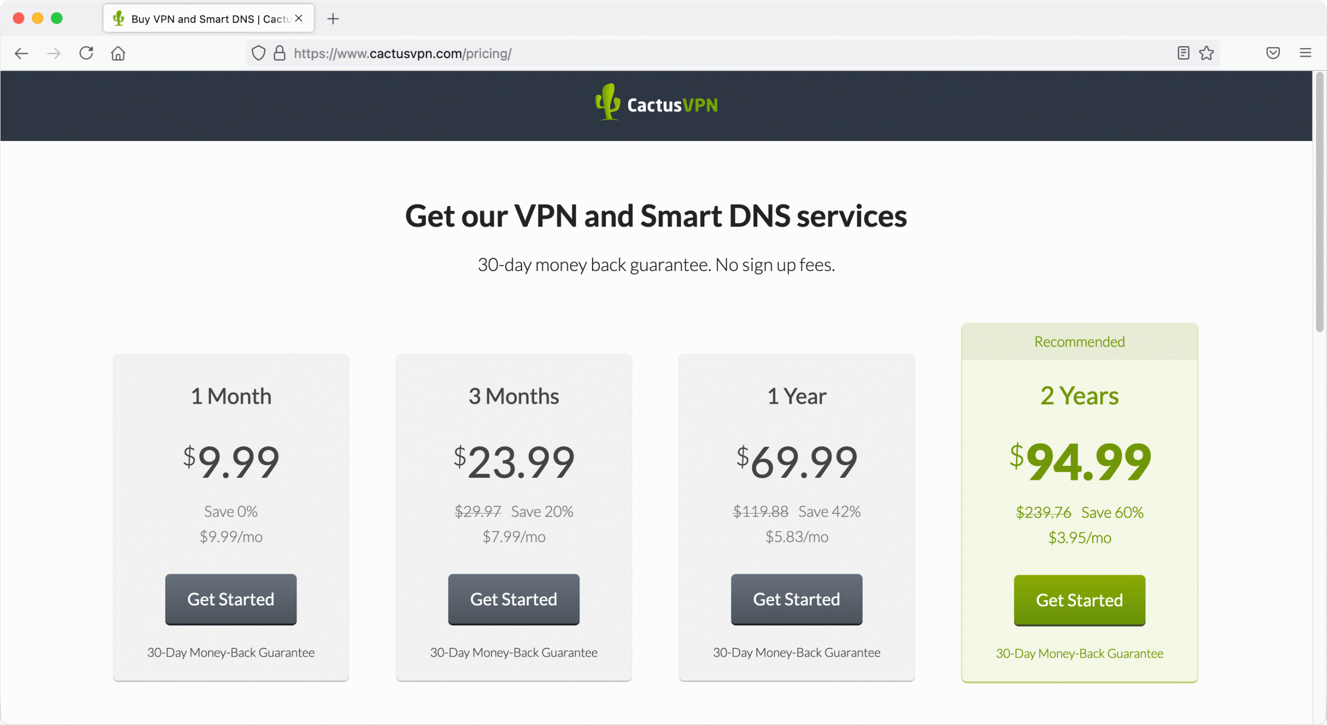The image size is (1327, 725).
Task: Click the forward navigation arrow icon
Action: tap(53, 53)
